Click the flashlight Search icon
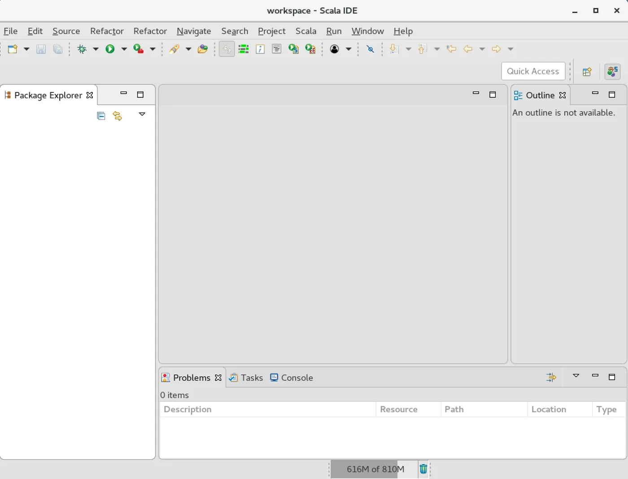The height and width of the screenshot is (479, 628). click(x=174, y=49)
